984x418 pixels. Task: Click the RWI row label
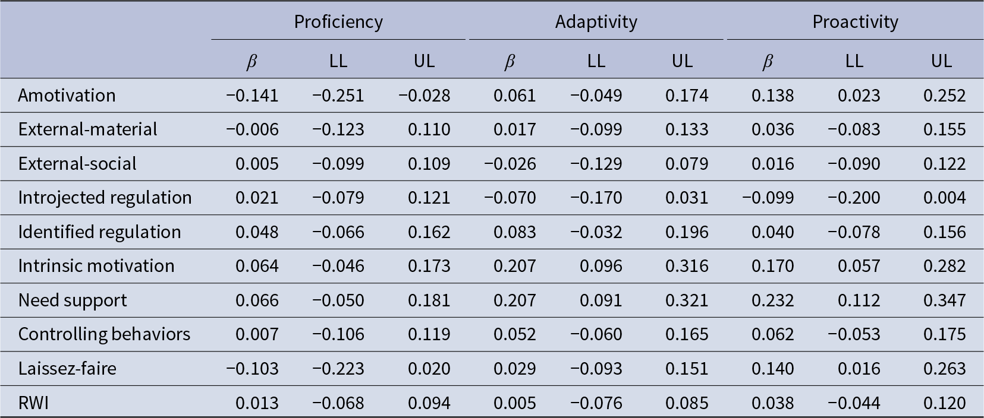(x=33, y=403)
